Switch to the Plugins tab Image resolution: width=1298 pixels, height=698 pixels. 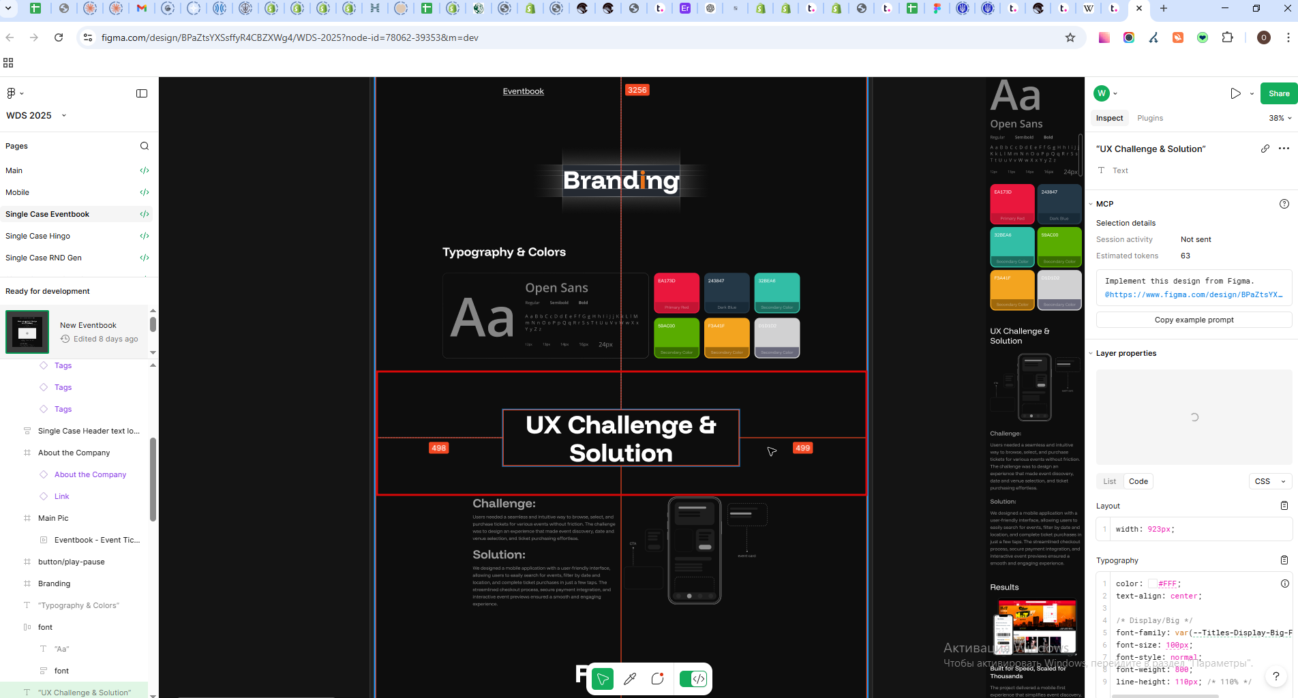1150,118
